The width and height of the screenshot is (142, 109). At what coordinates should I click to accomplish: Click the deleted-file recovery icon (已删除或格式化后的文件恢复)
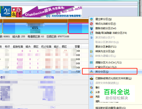(x=91, y=79)
